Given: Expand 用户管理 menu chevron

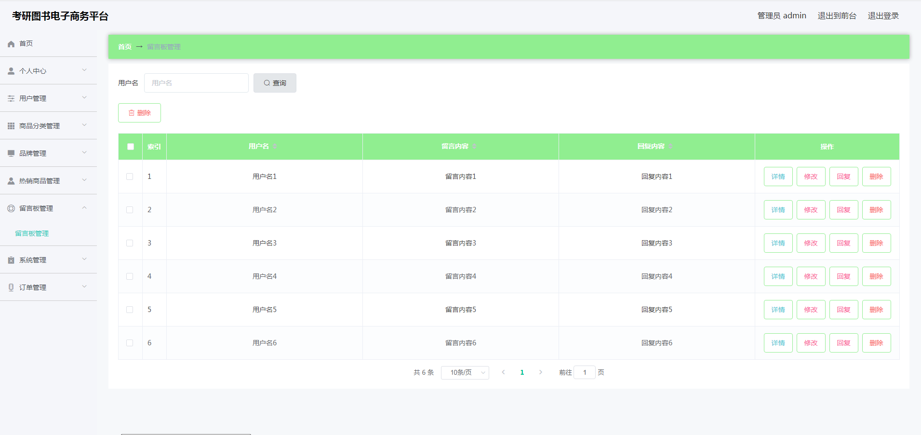Looking at the screenshot, I should (84, 98).
